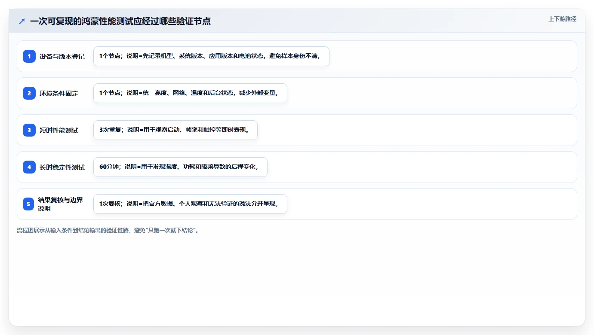
Task: Click the 60分钟 description box
Action: (x=180, y=167)
